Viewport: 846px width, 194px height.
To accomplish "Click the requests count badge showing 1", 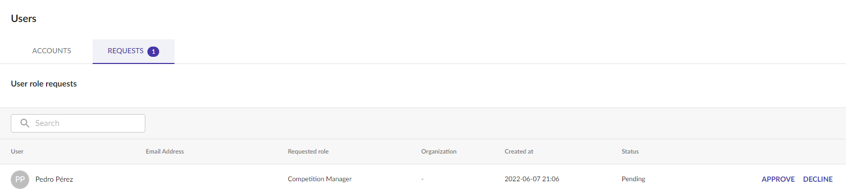I will [153, 51].
